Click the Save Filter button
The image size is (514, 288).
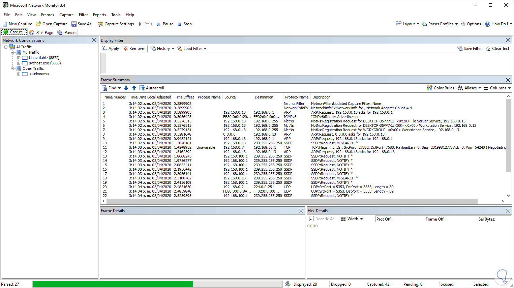click(470, 49)
